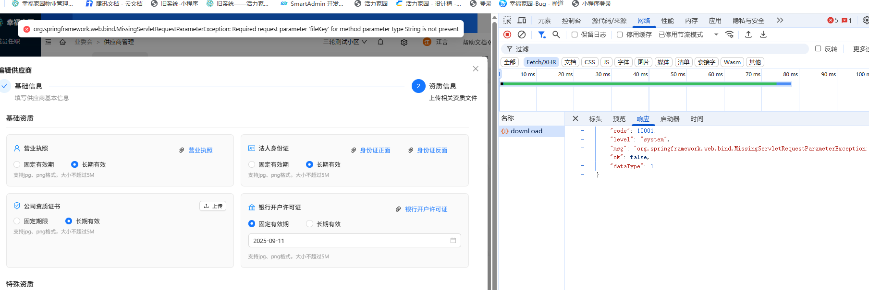
Task: Open the 时间 request tab
Action: pos(697,119)
